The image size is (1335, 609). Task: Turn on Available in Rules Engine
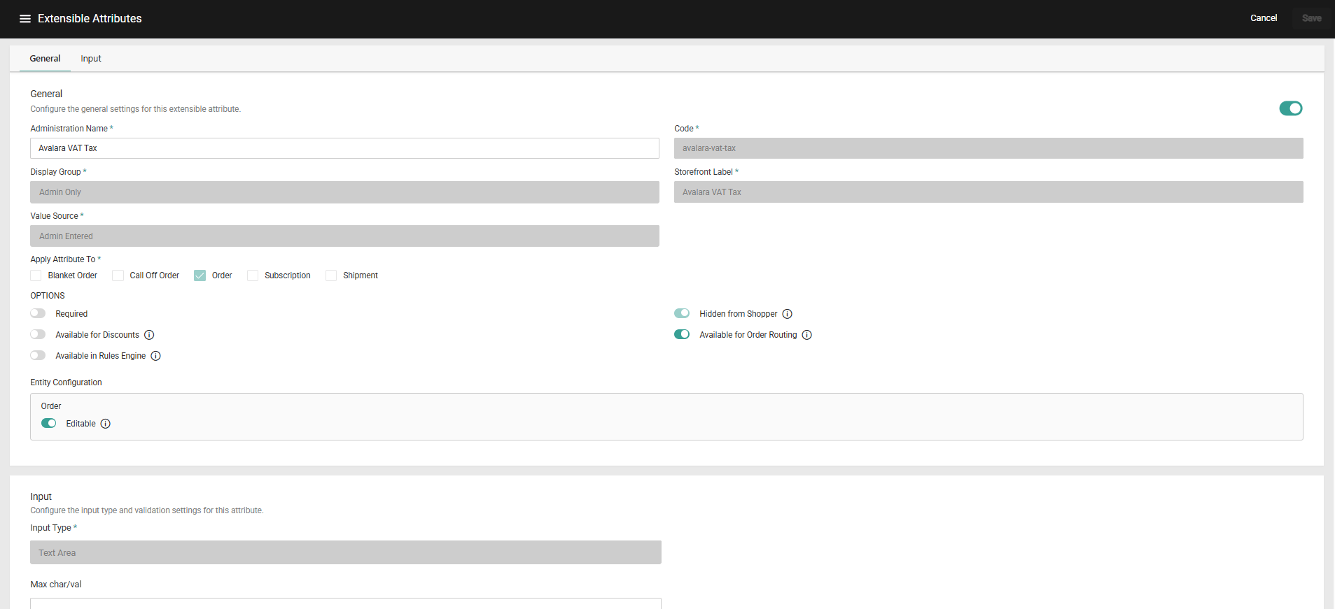38,355
